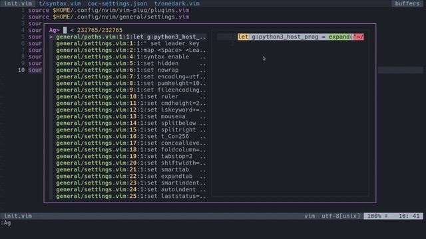Select result settings.vim:6 set nowrap
Screen dimensions: 426x239
131,70
